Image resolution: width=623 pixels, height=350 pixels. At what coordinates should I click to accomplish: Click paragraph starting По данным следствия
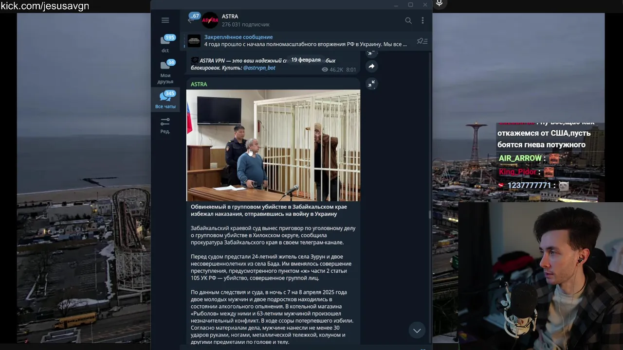pyautogui.click(x=272, y=317)
